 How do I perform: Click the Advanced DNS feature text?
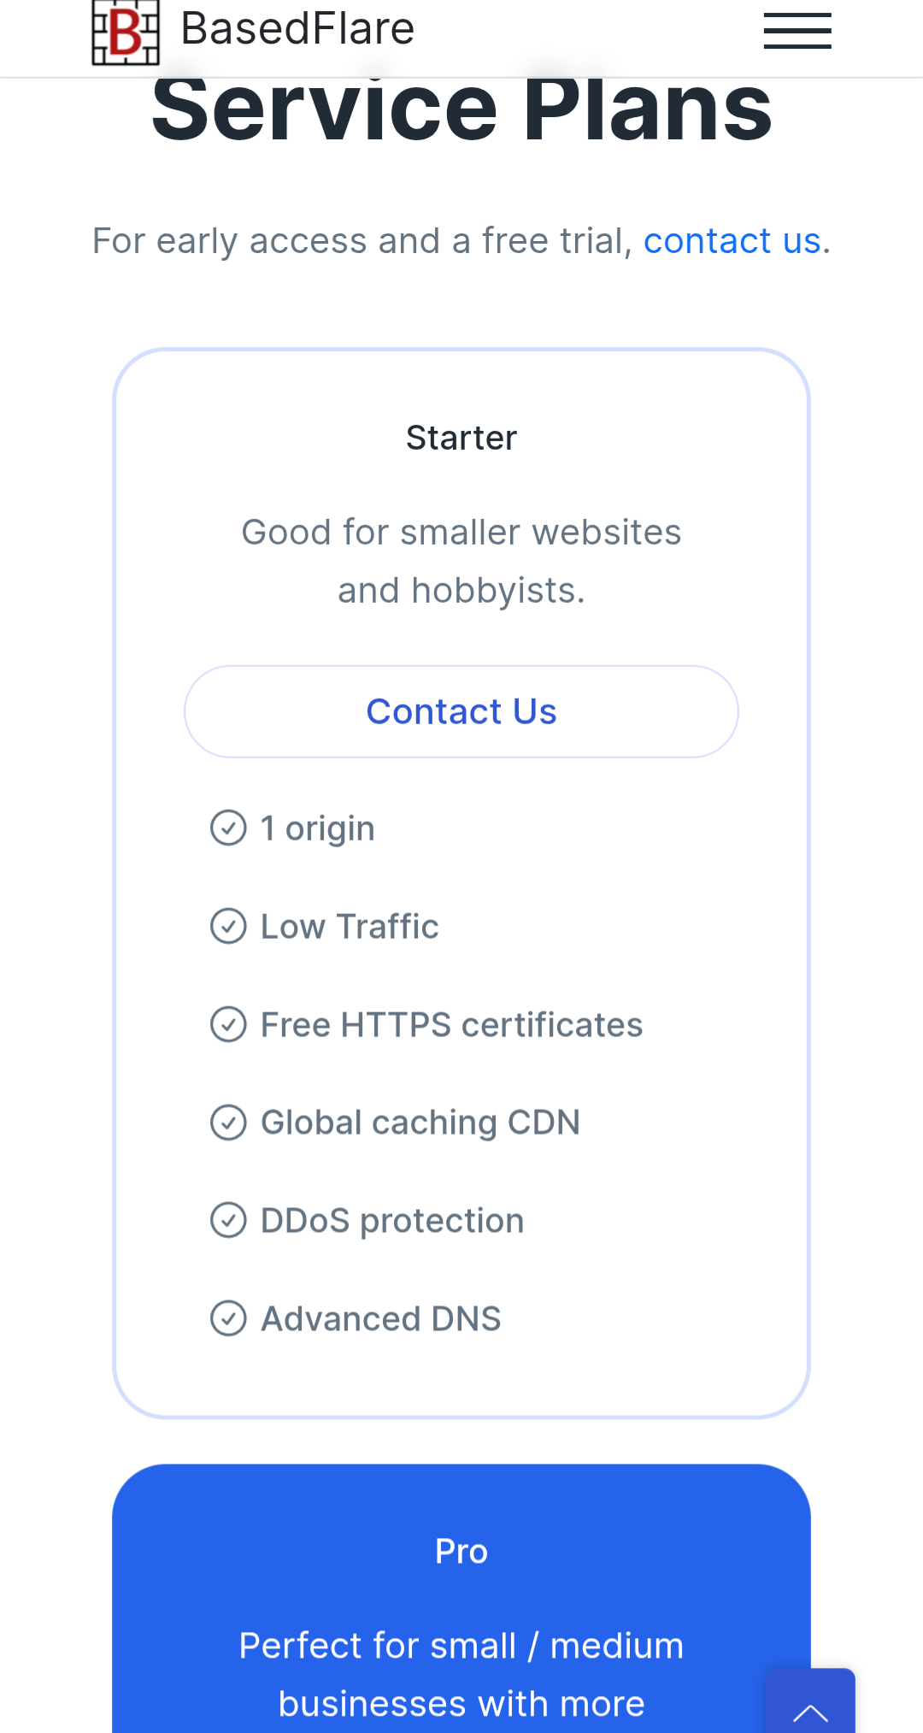coord(381,1318)
